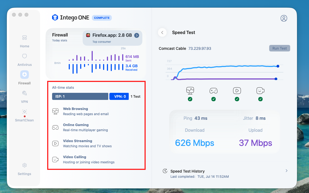309x193 pixels.
Task: Click the Top consumer caption
Action: [102, 42]
